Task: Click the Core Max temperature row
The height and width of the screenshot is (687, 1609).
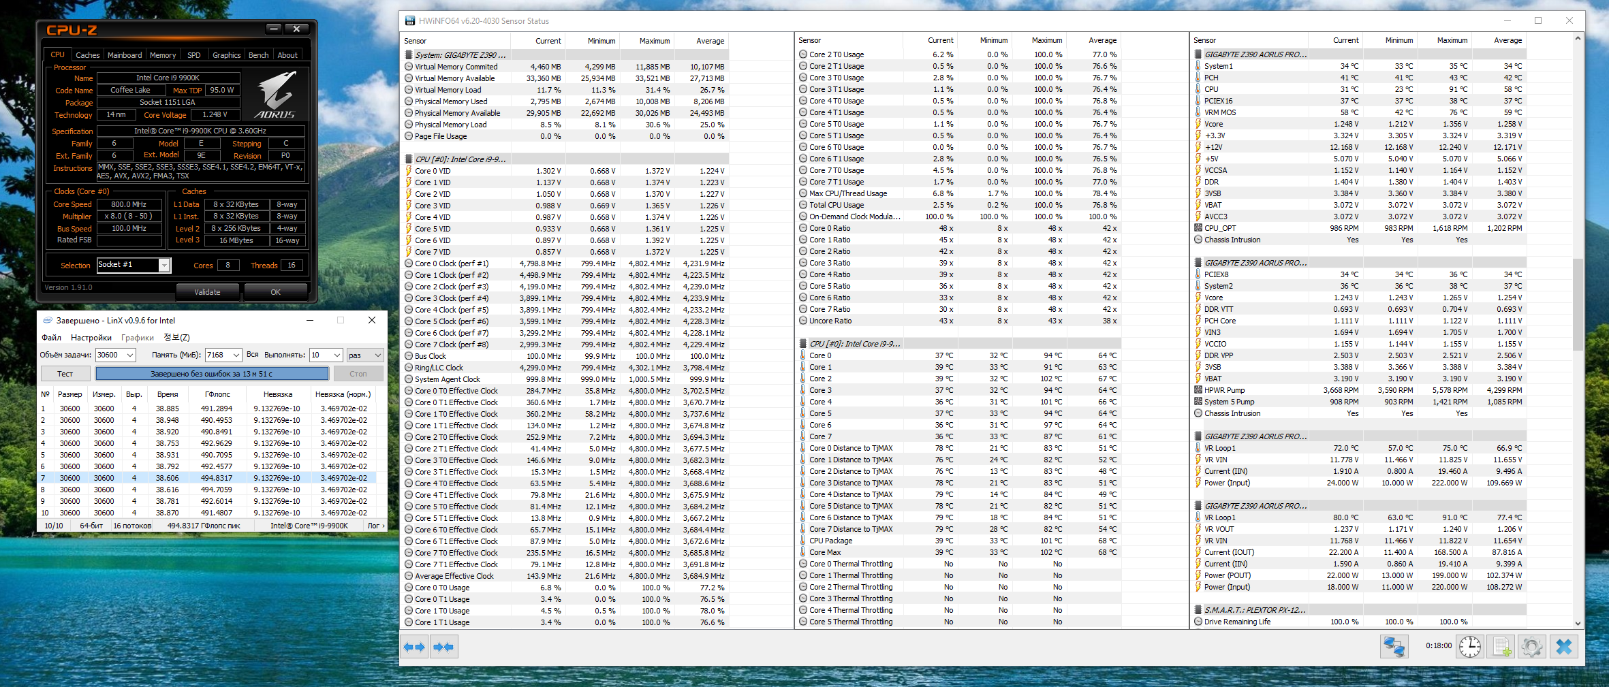Action: [x=959, y=552]
